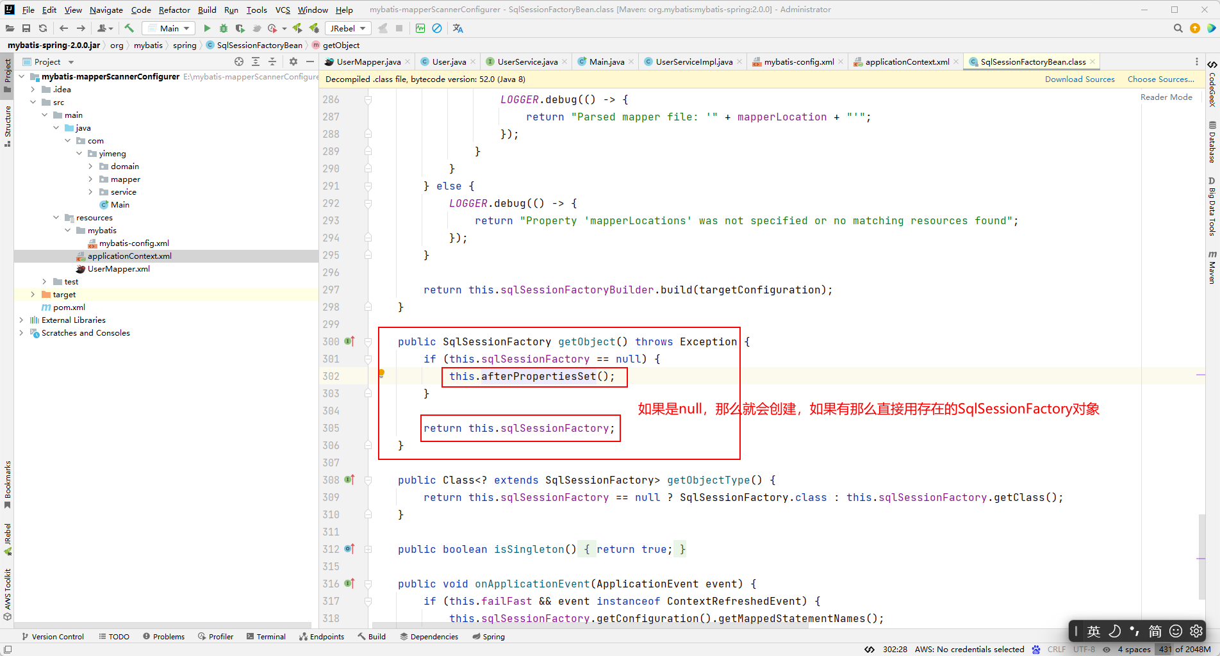This screenshot has width=1220, height=656.
Task: Open the JRebel dropdown in the toolbar
Action: [349, 28]
